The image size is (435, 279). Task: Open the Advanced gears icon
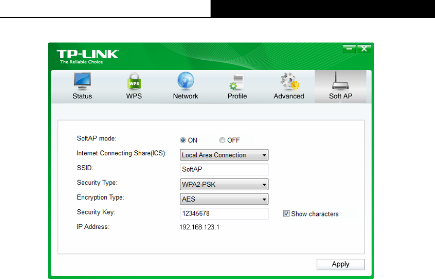point(290,81)
